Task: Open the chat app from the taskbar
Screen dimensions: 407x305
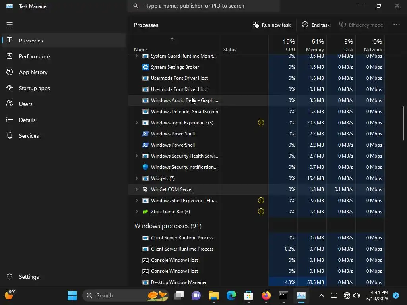Action: click(196, 295)
